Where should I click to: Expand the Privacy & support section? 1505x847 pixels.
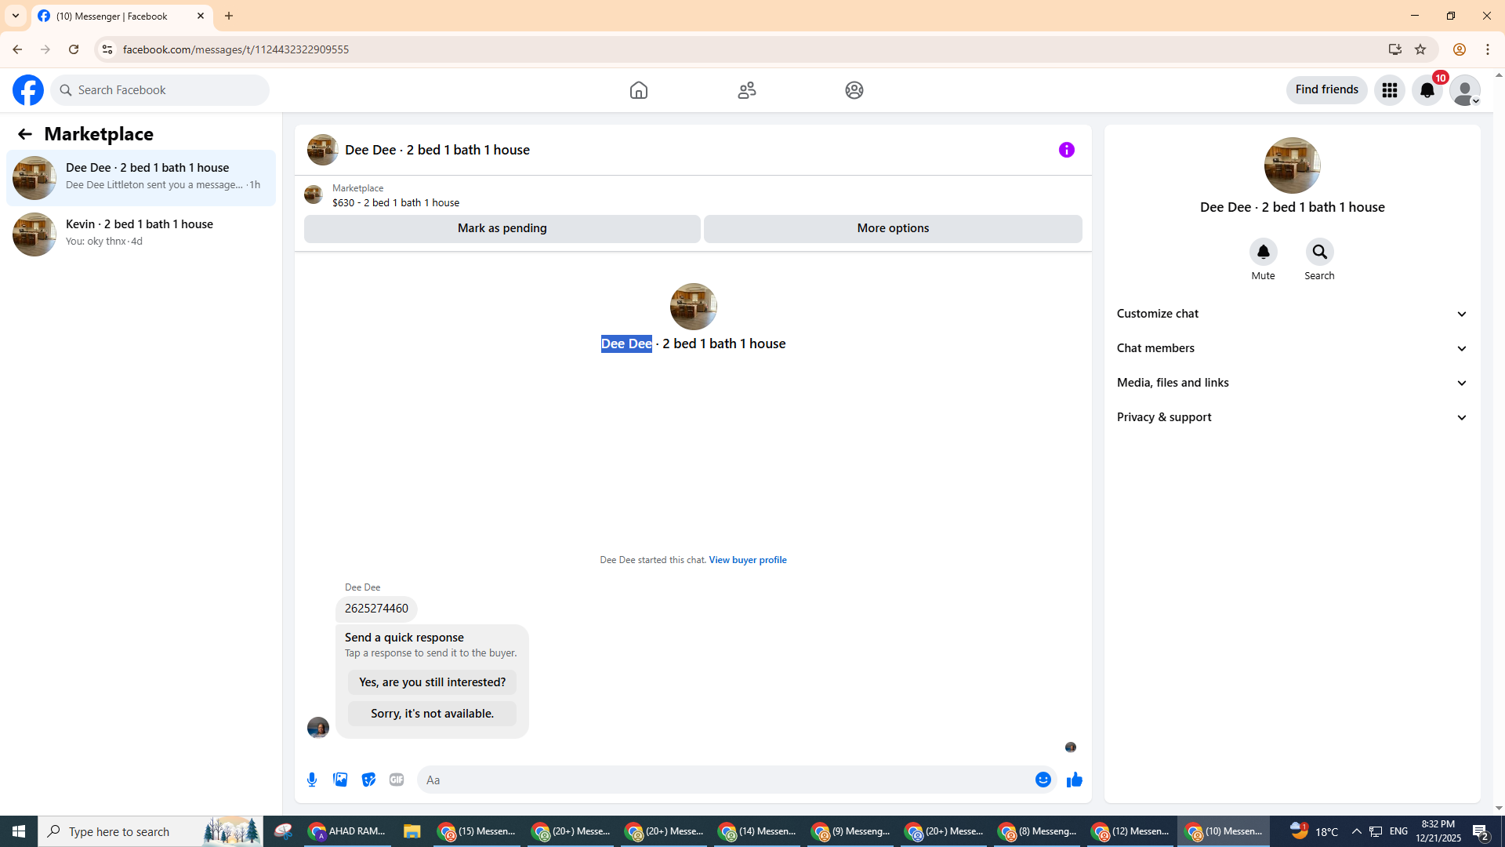[x=1291, y=417]
